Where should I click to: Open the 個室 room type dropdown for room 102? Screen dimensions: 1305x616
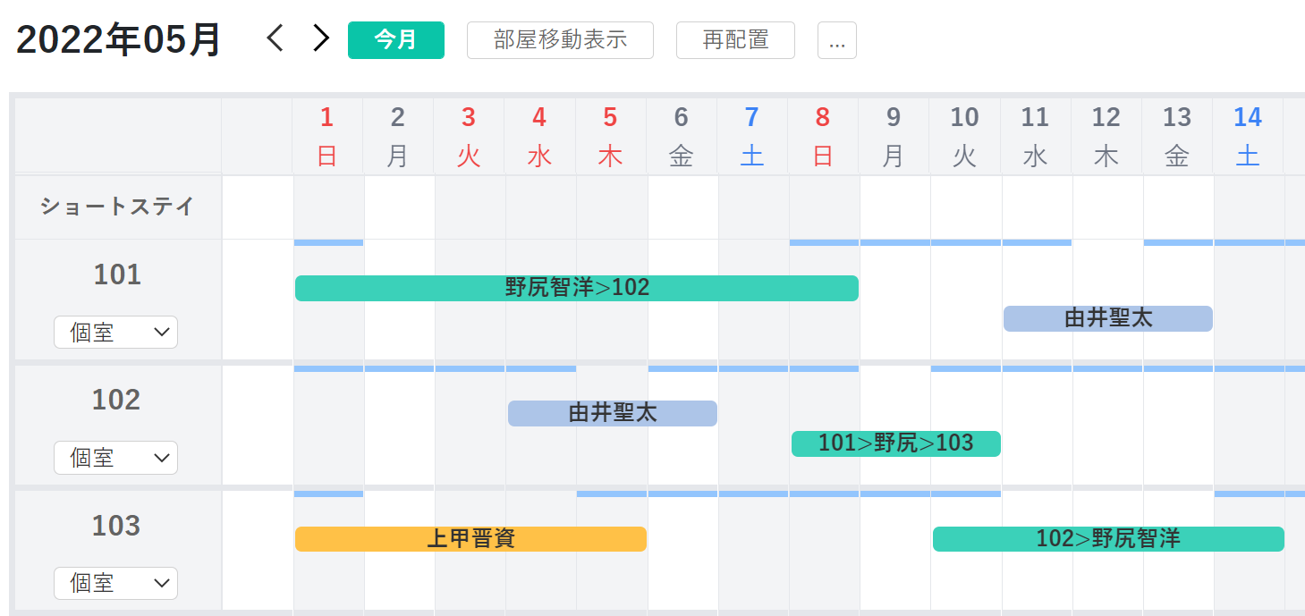tap(115, 458)
